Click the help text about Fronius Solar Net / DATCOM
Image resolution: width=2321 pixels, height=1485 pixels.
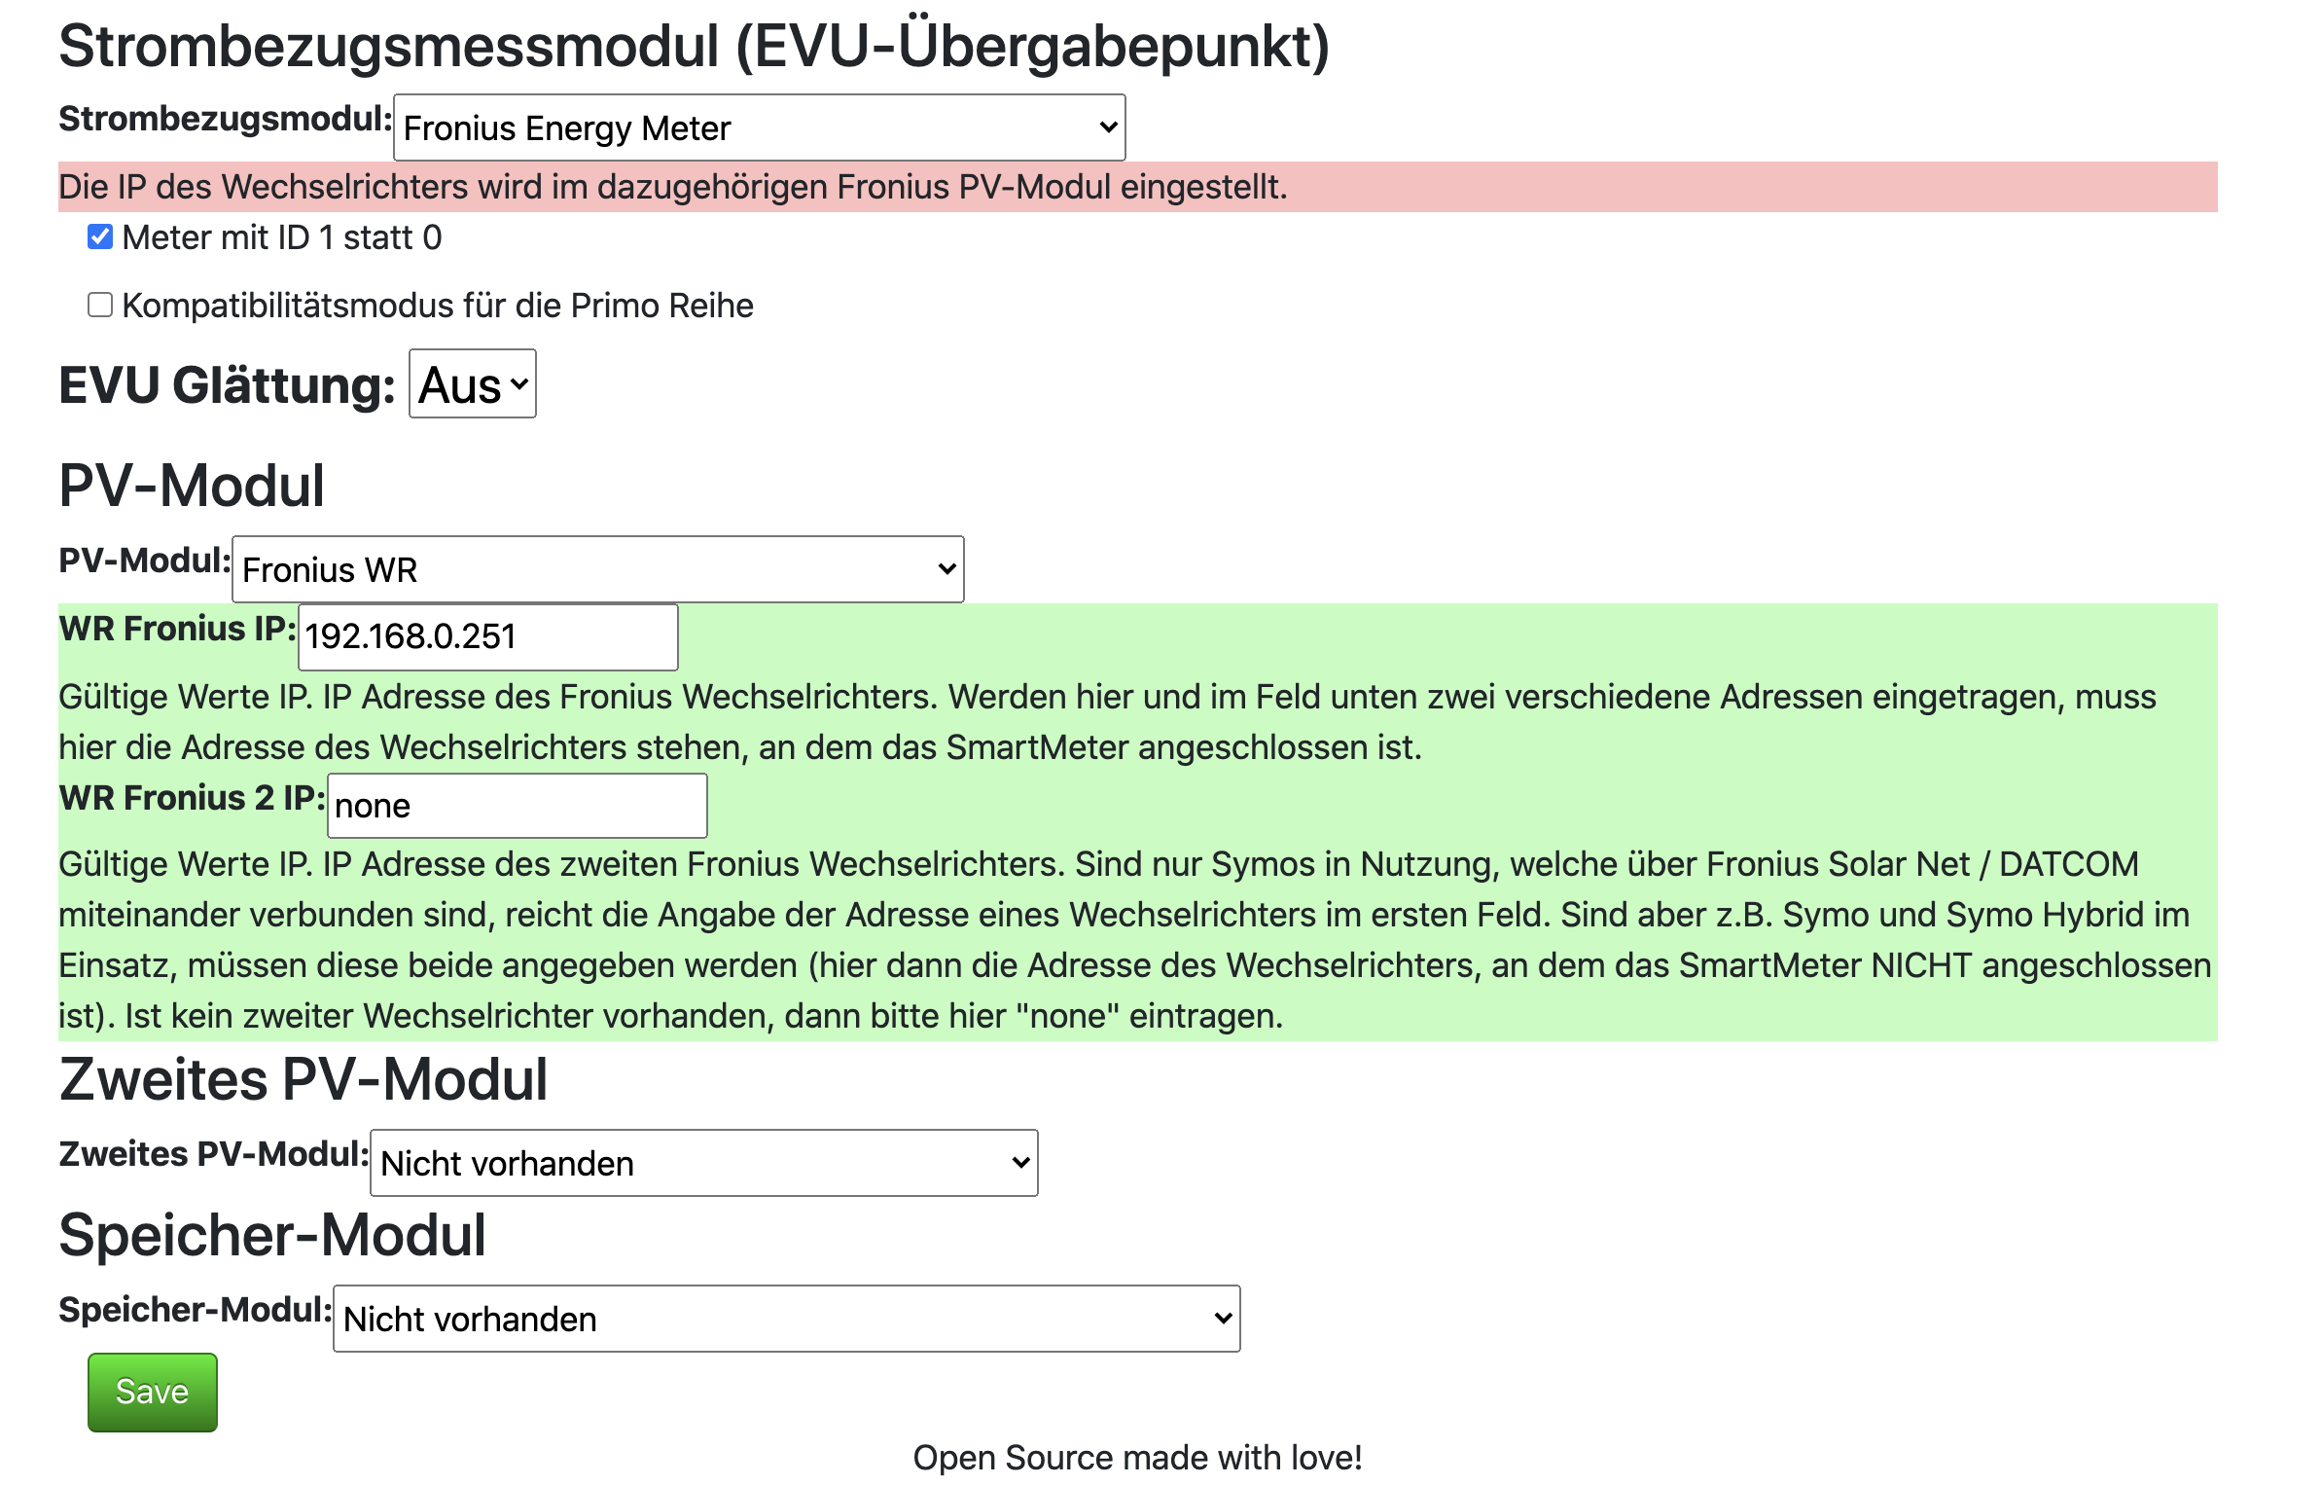tap(1134, 940)
